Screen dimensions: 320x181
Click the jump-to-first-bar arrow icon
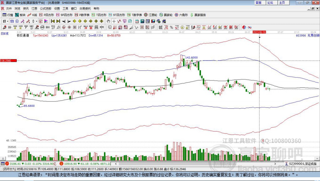coord(52,21)
